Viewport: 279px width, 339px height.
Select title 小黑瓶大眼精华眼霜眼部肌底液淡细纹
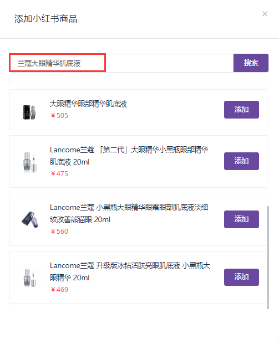129,213
